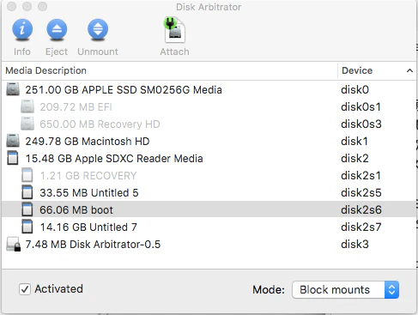Select the 209.72 MB EFI partition
This screenshot has width=418, height=315.
pyautogui.click(x=209, y=106)
